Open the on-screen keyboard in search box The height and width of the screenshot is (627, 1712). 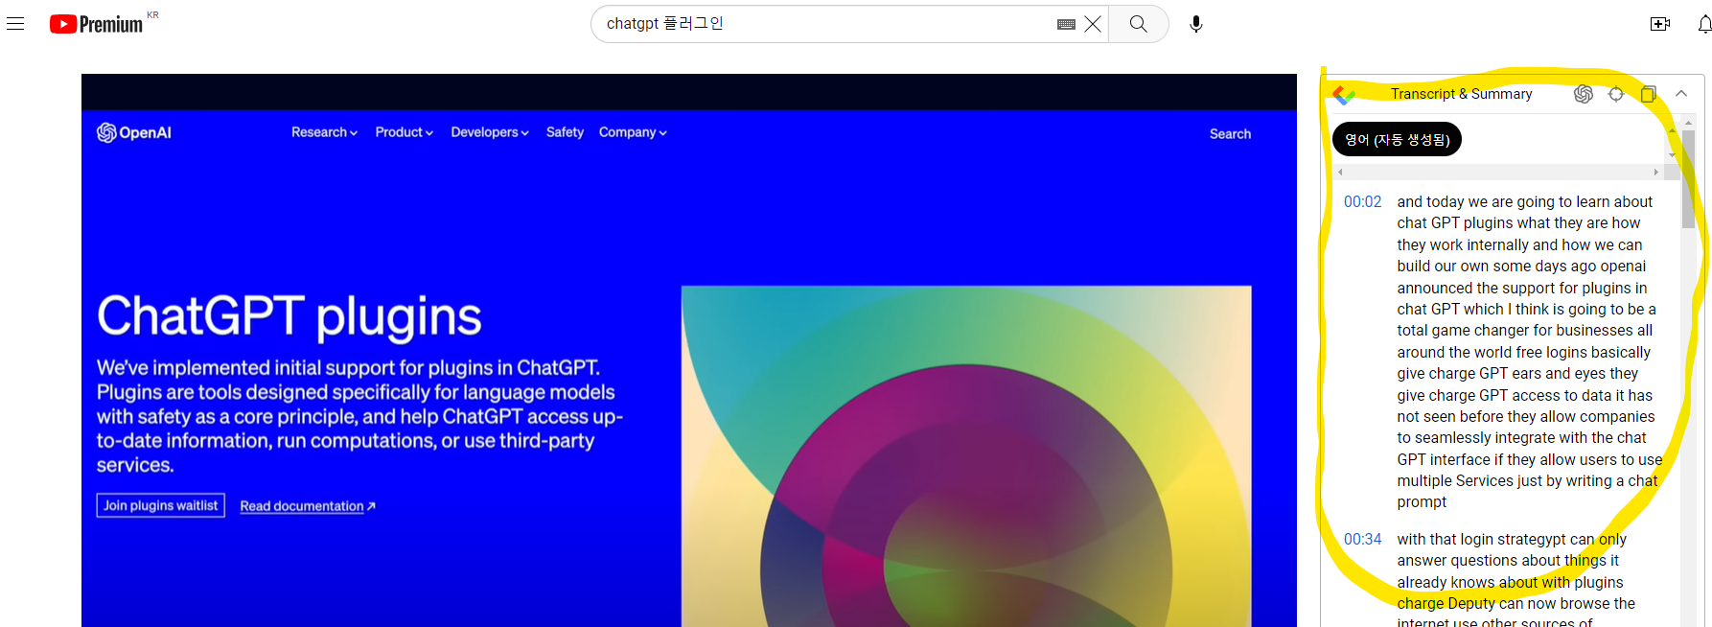1066,24
